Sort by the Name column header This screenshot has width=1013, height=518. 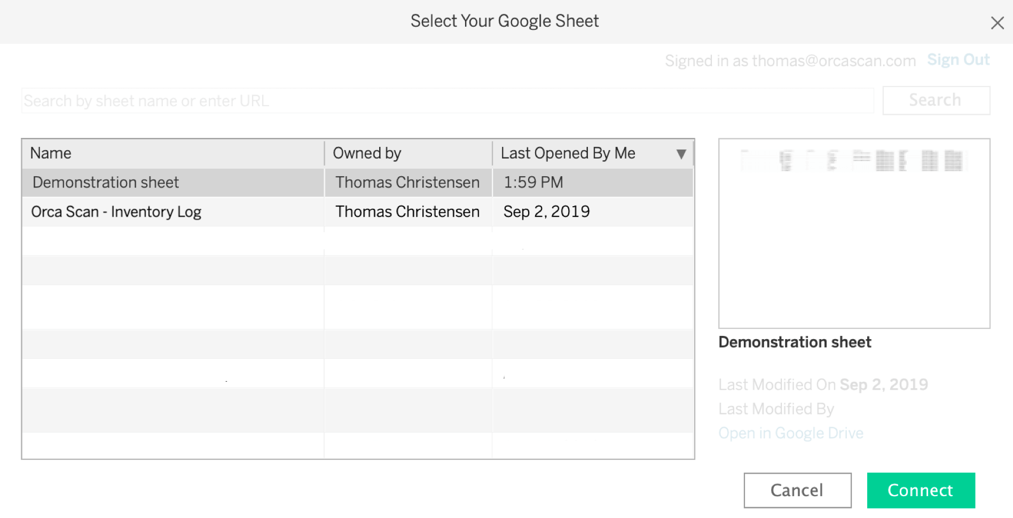51,153
